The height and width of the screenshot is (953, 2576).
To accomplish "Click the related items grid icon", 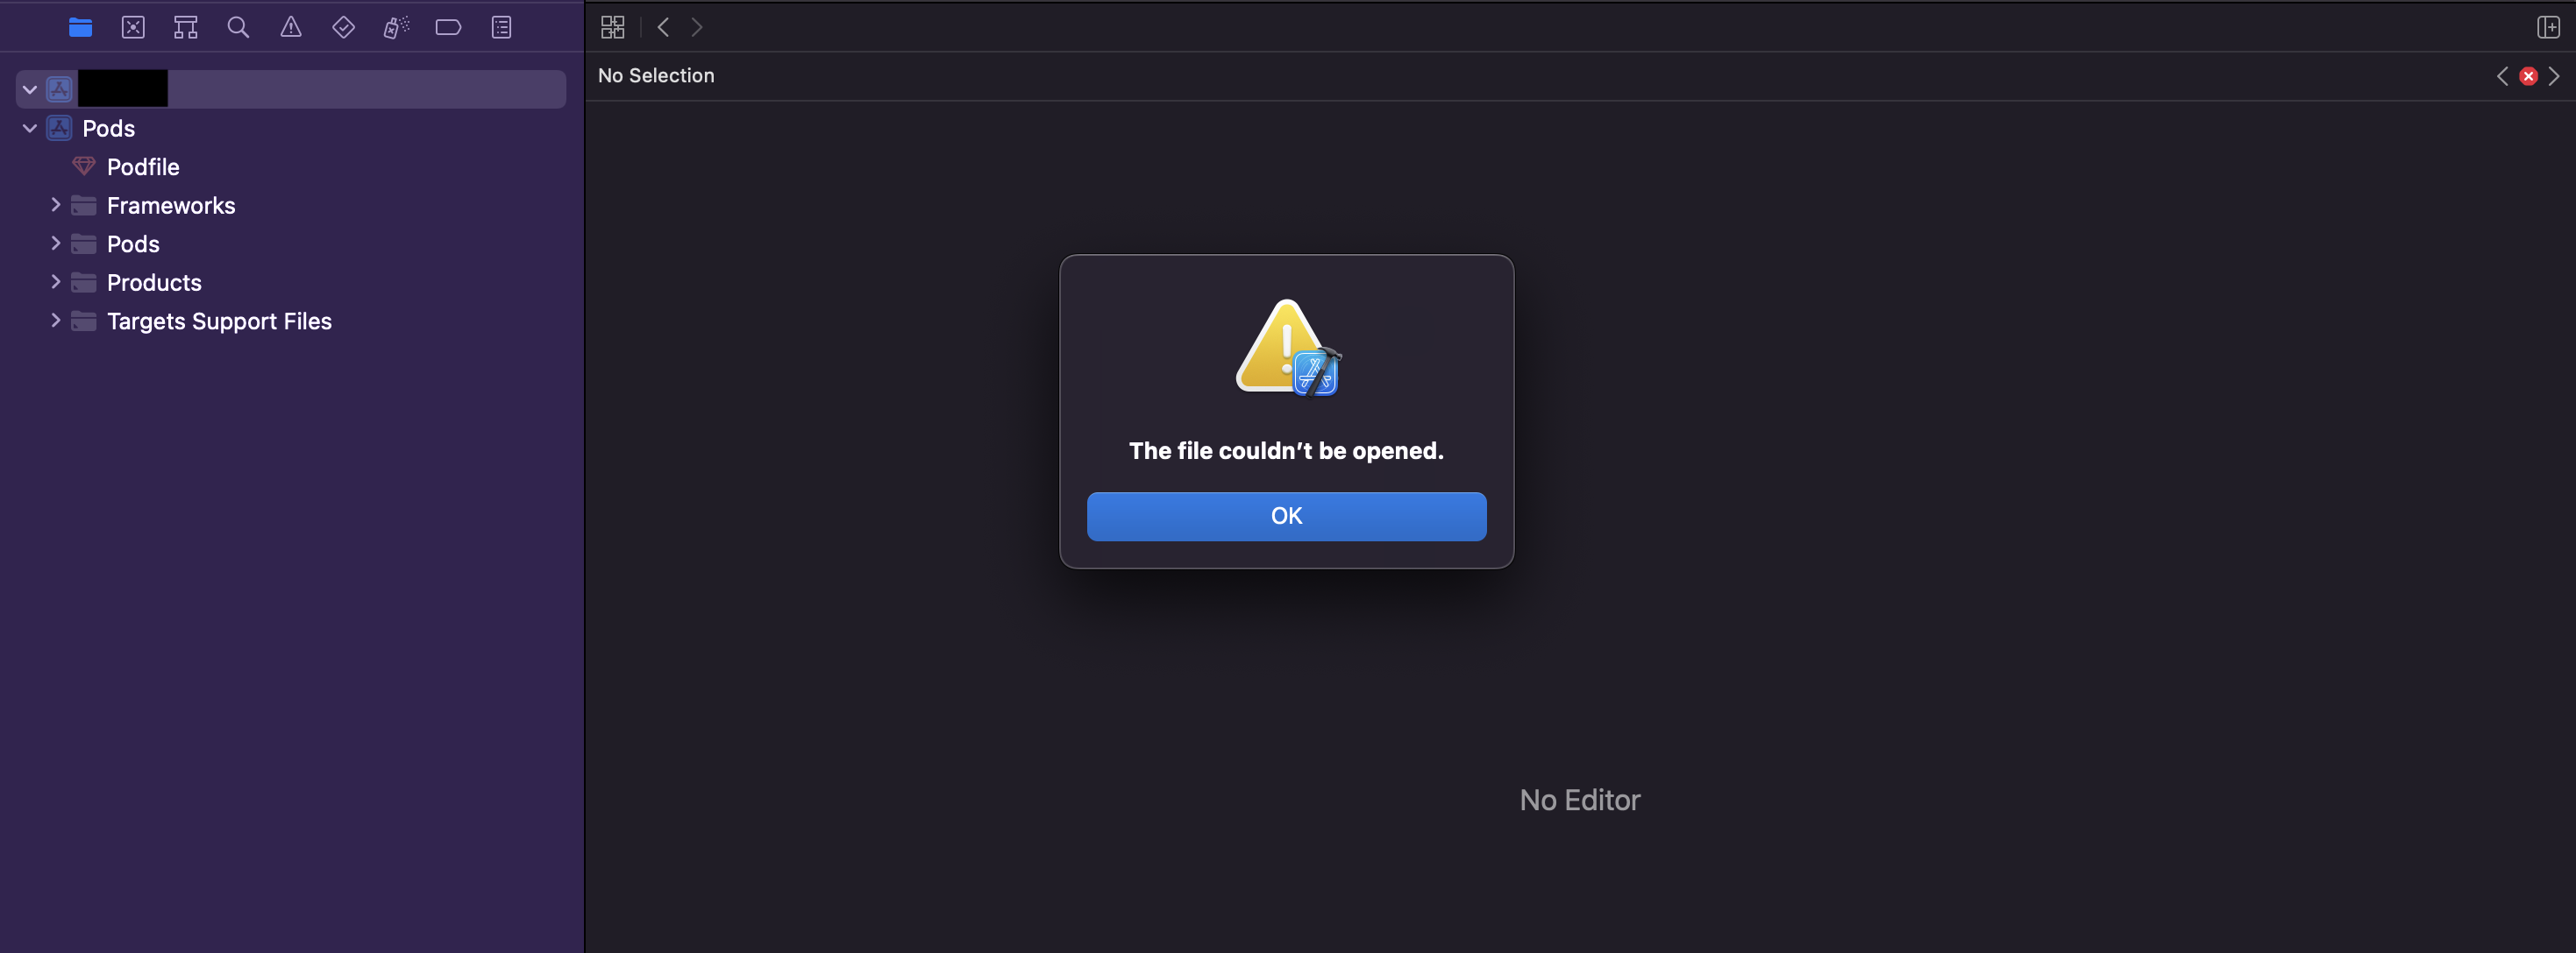I will pos(613,28).
